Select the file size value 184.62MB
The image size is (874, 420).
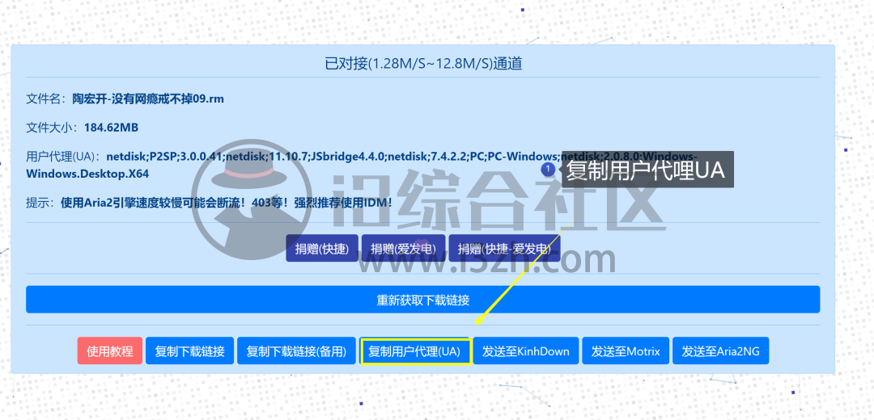(111, 128)
